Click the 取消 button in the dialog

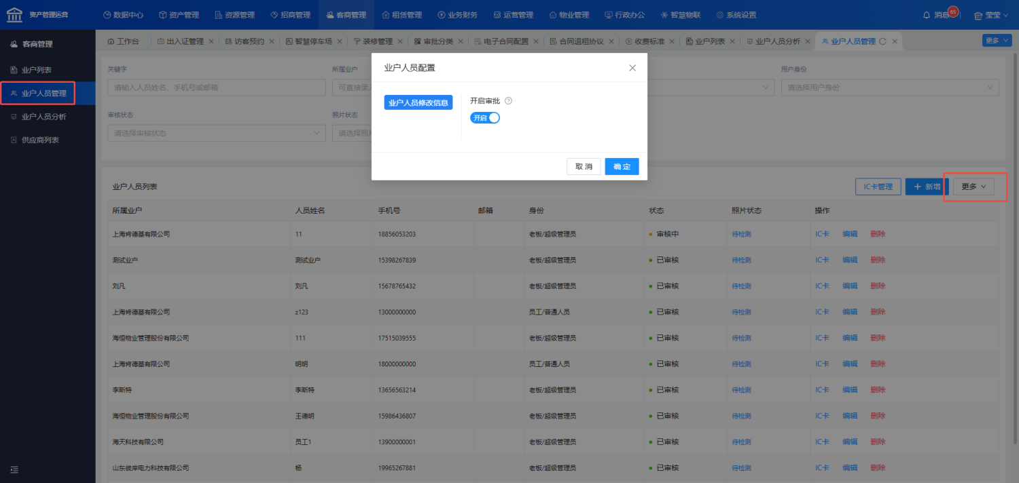pyautogui.click(x=584, y=167)
